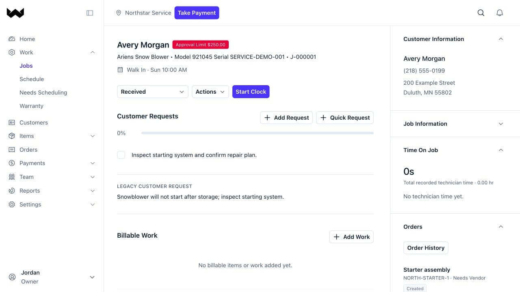This screenshot has height=292, width=520.
Task: Click the Customers card icon
Action: (12, 122)
